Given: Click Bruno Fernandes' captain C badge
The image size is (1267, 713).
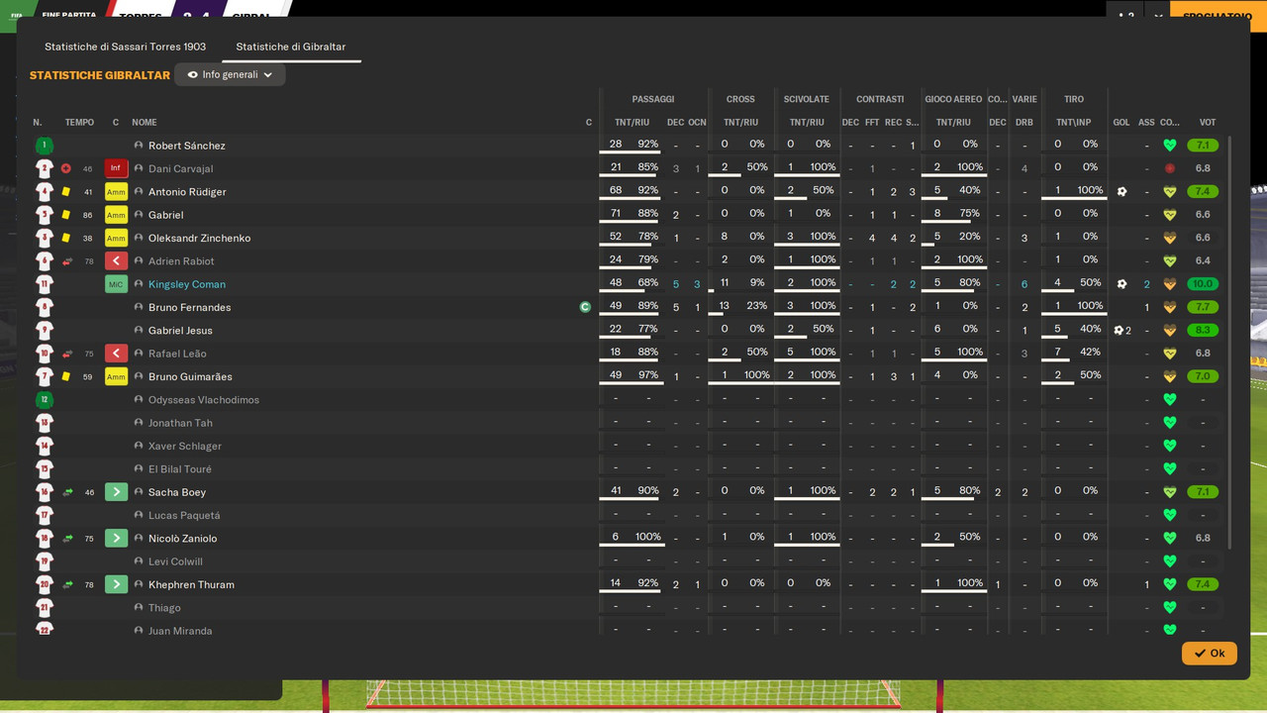Looking at the screenshot, I should pyautogui.click(x=585, y=307).
